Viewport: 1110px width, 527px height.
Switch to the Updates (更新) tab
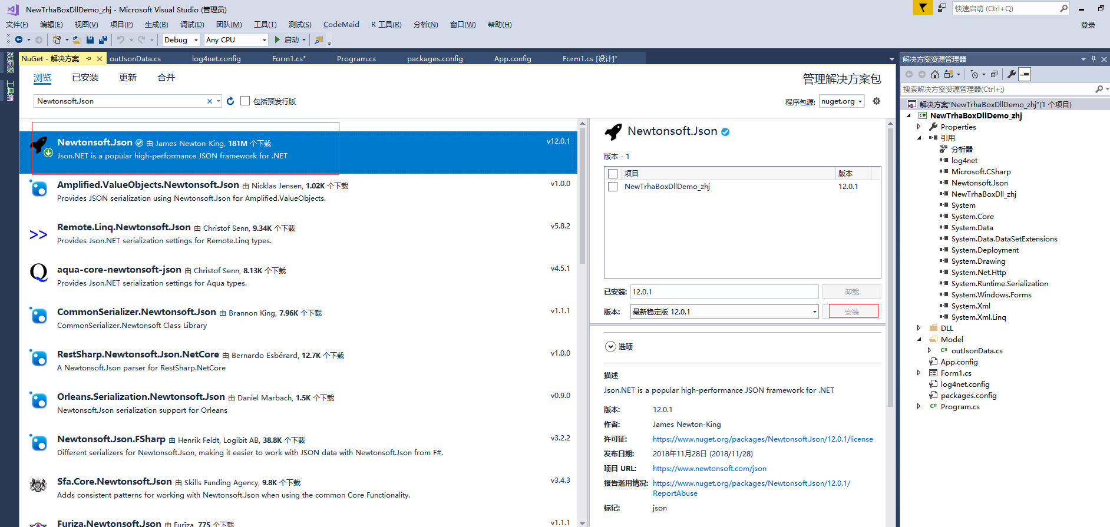(x=128, y=78)
